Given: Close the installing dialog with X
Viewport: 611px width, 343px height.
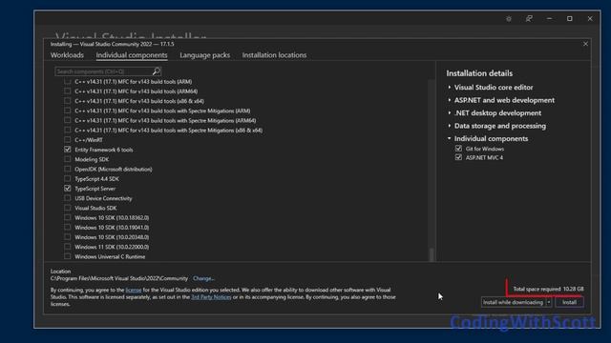Looking at the screenshot, I should pos(585,44).
